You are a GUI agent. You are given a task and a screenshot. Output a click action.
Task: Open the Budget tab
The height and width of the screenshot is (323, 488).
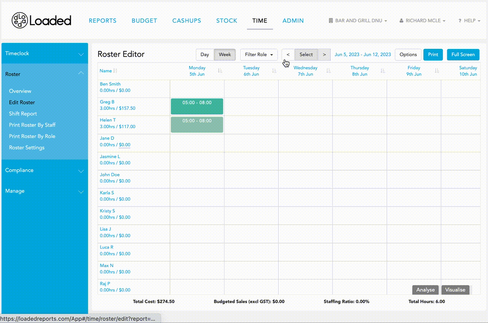[x=144, y=21]
